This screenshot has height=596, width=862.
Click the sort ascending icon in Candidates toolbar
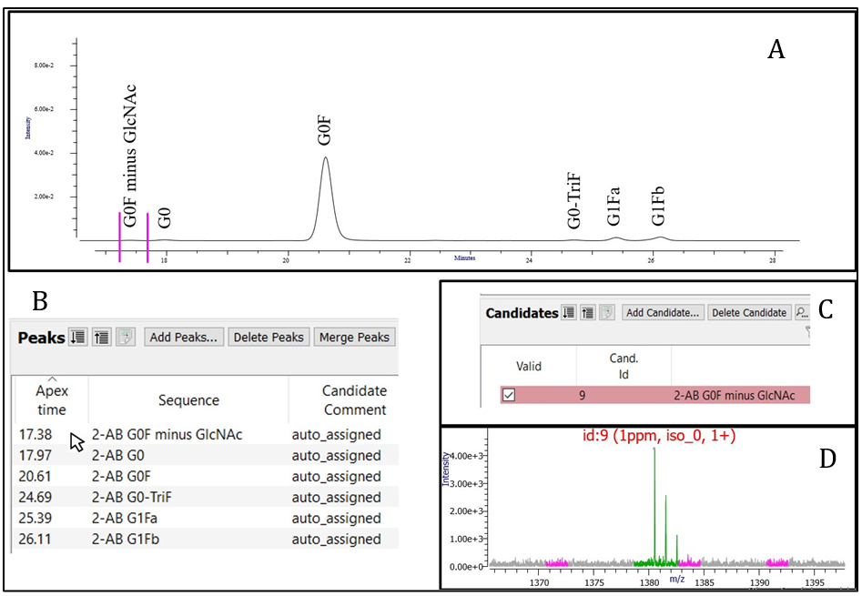588,313
